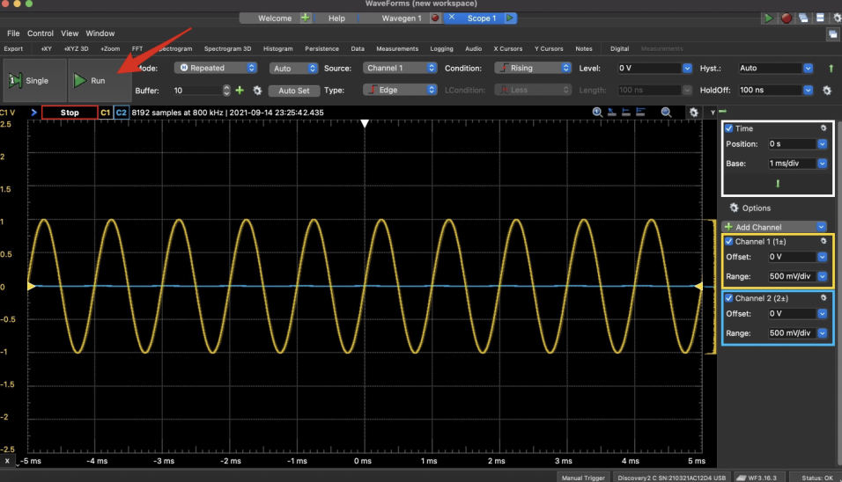Open the Condition Rising dropdown
842x482 pixels.
coord(531,68)
